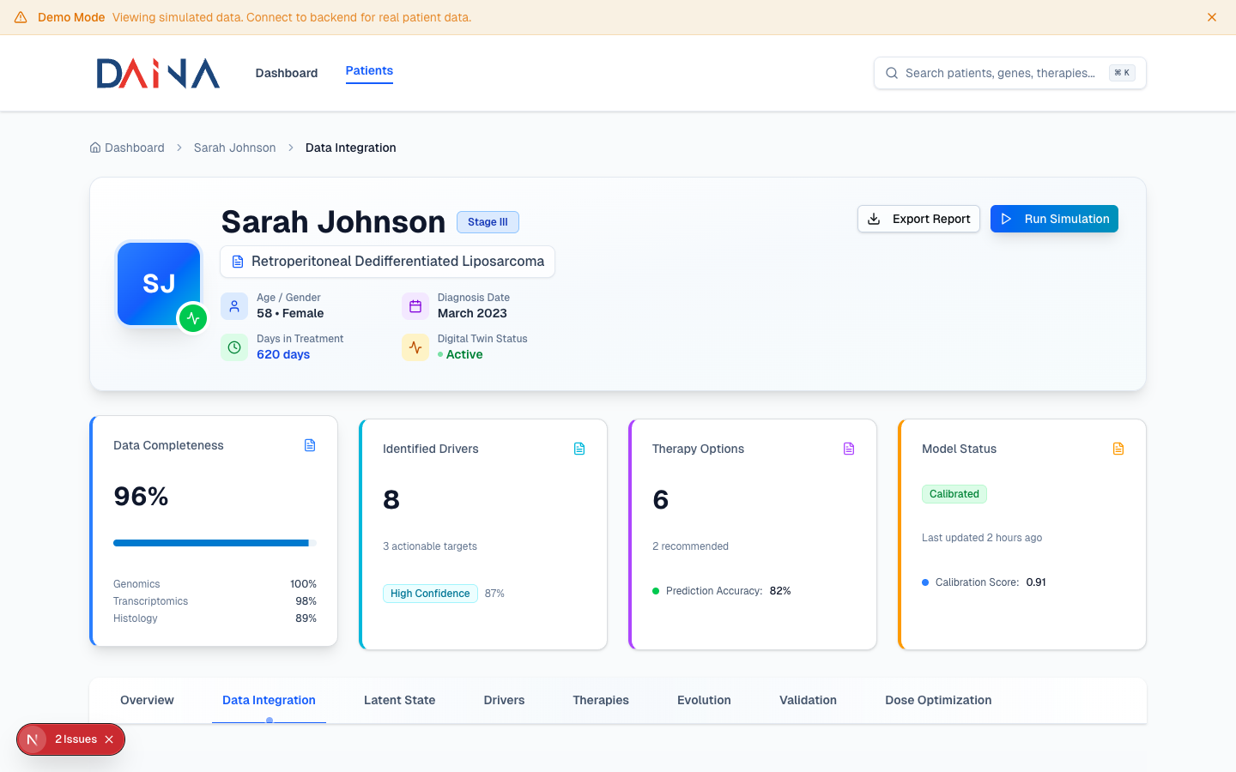
Task: Click the calendar icon next to Diagnosis Date
Action: [415, 305]
